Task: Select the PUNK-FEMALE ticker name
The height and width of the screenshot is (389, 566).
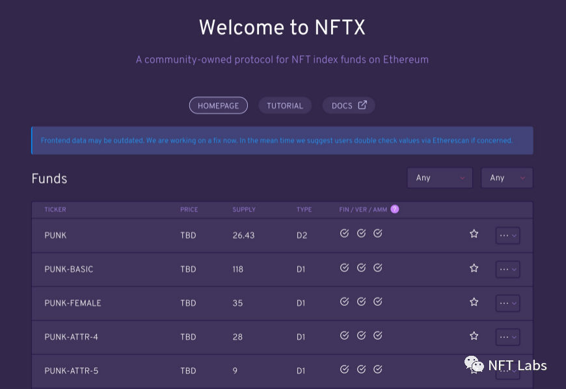Action: 73,303
